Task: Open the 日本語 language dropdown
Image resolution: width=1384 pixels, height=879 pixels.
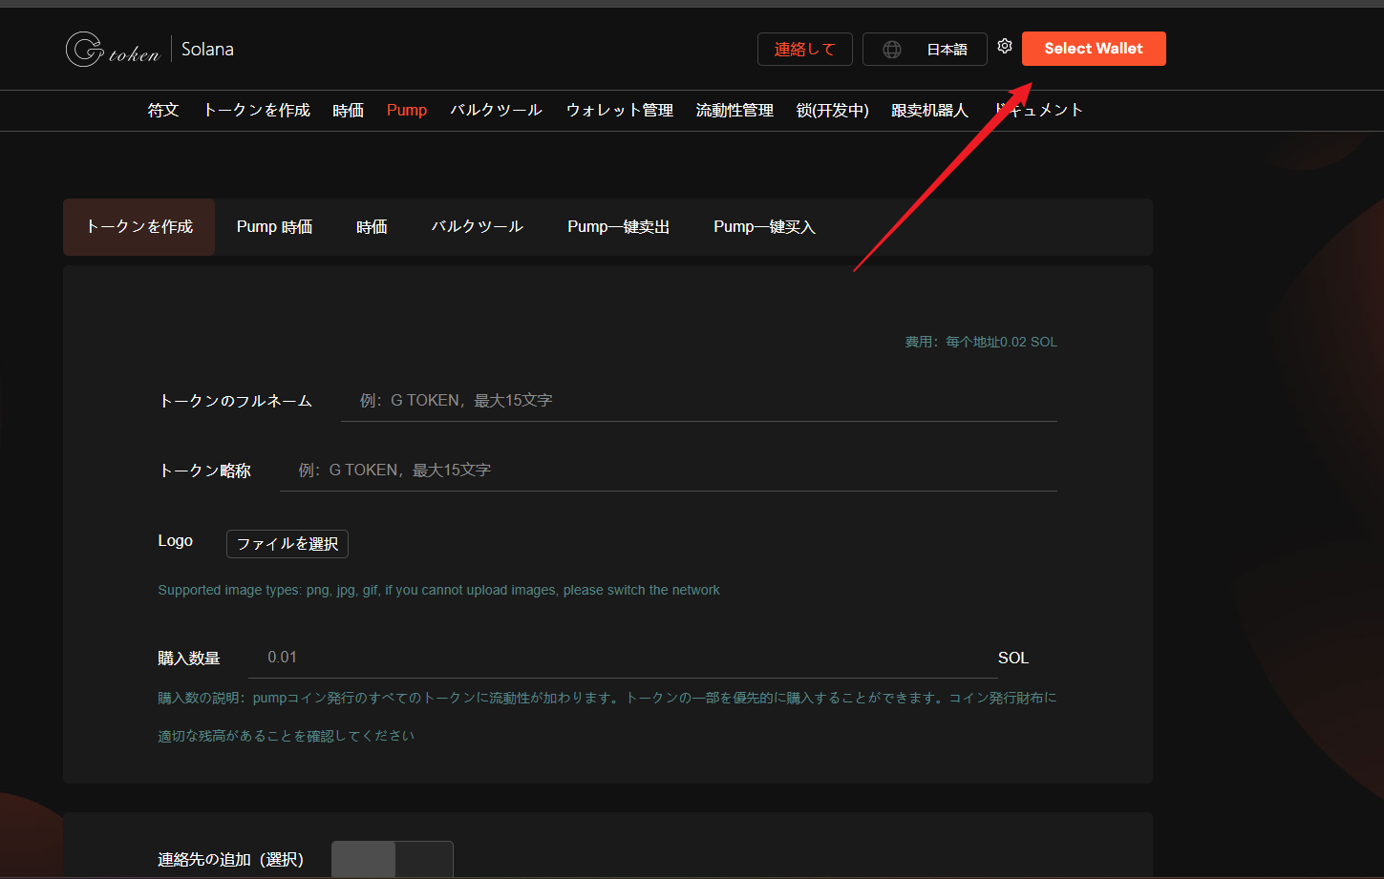Action: click(946, 50)
